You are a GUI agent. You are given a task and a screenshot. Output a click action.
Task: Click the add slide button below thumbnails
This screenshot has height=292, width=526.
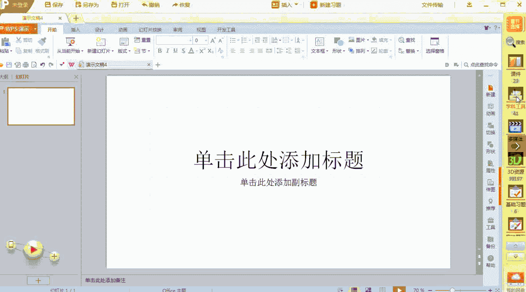click(38, 281)
